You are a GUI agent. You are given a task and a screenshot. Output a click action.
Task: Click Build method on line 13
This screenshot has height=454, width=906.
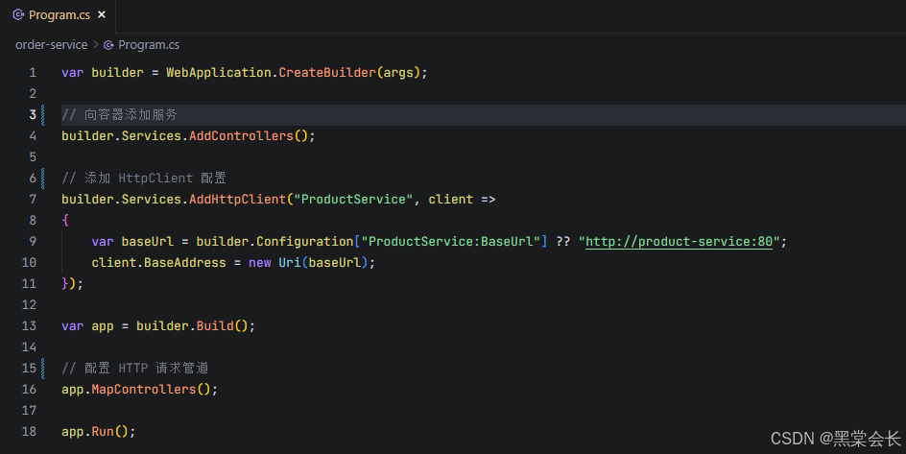coord(215,325)
